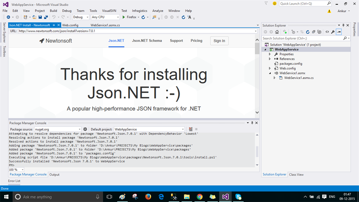Open the Debug configuration dropdown
This screenshot has height=202, width=359.
[x=87, y=17]
